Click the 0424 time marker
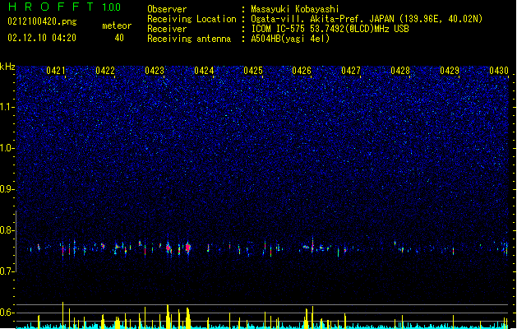 pyautogui.click(x=204, y=71)
